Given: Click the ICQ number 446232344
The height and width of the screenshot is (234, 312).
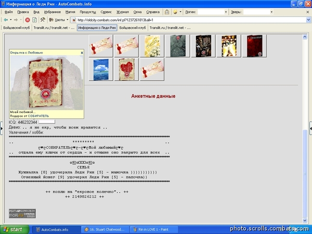Looking at the screenshot, I should [x=27, y=122].
